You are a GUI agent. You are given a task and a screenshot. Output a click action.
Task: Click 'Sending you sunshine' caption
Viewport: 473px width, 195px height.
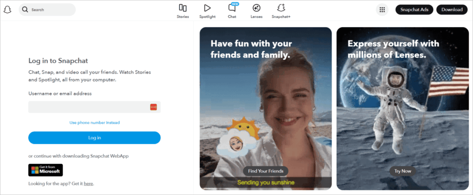[x=266, y=182]
